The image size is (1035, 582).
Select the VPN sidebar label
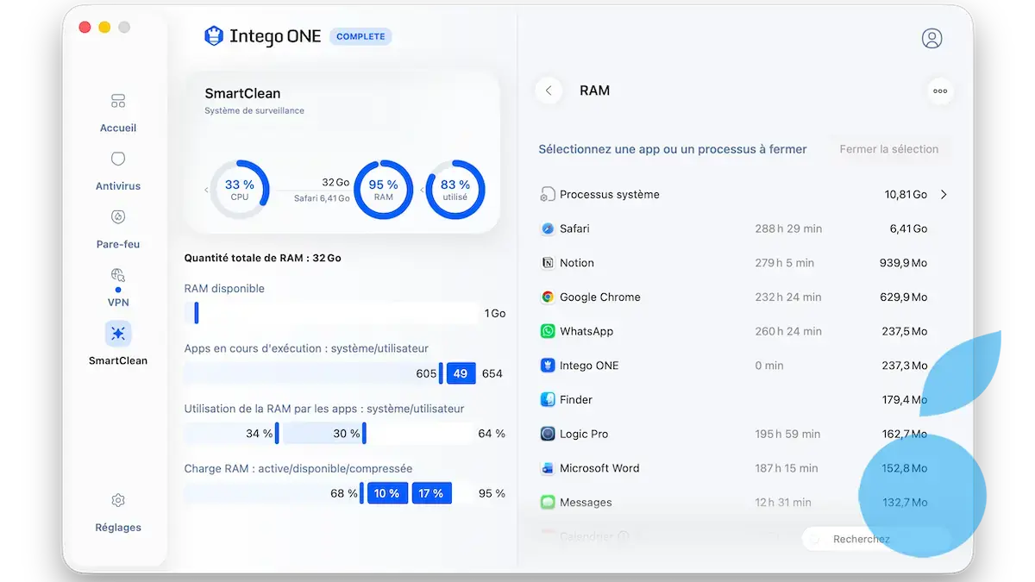[x=118, y=303]
